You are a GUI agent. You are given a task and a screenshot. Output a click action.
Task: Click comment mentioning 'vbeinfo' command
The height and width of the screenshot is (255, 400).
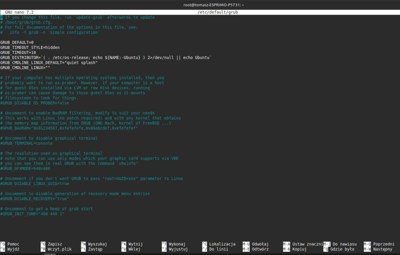[69, 163]
